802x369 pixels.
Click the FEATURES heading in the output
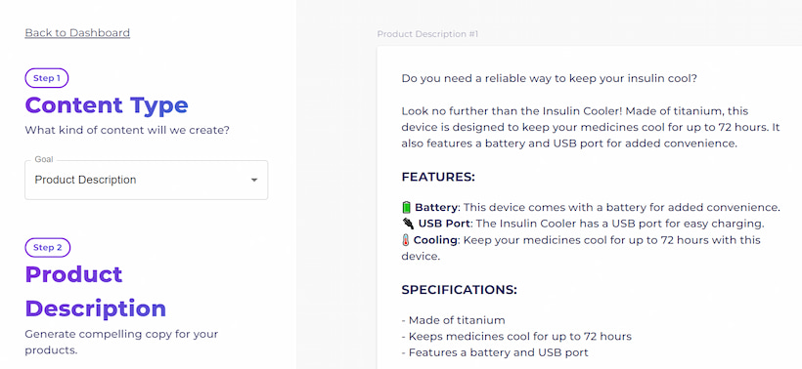438,177
